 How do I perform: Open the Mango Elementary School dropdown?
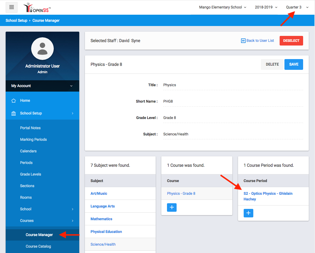[222, 7]
